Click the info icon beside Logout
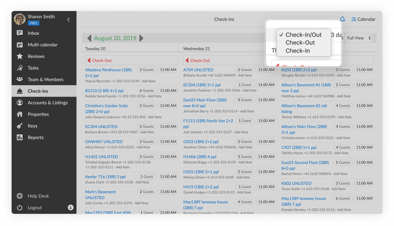Screen dimensions: 394x226 (x=71, y=207)
